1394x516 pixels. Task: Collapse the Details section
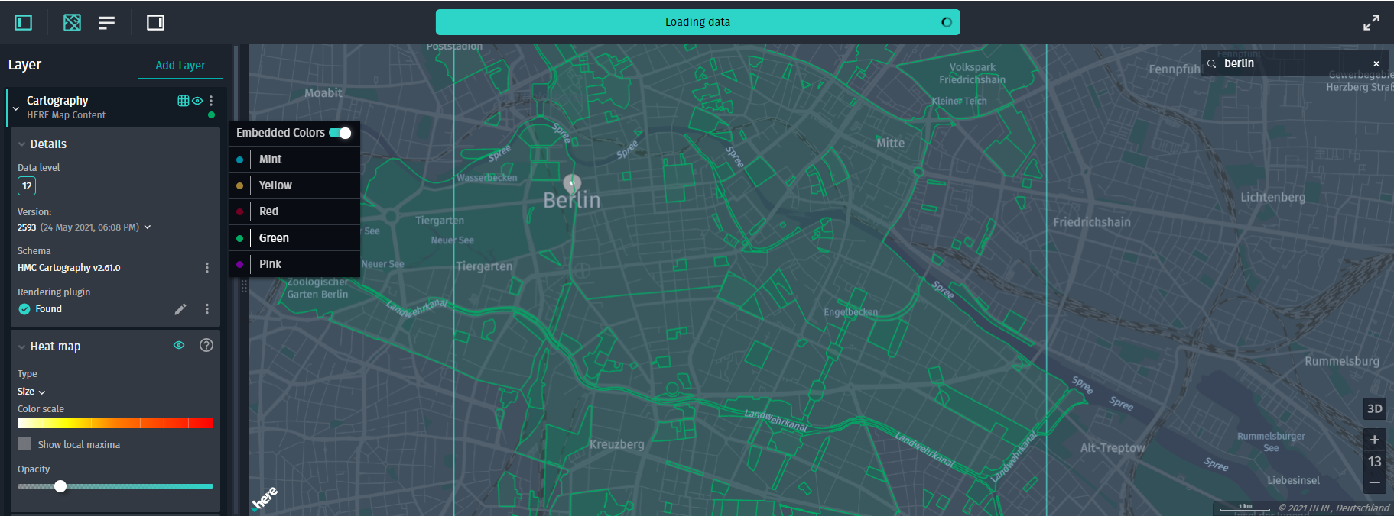point(22,144)
